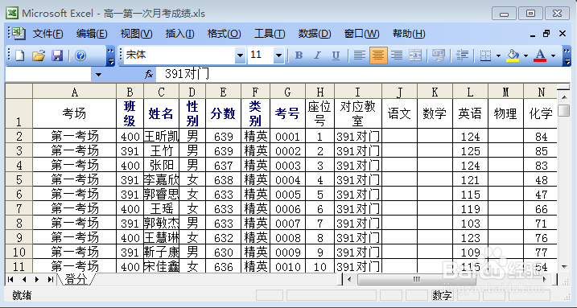Go to last sheet tab arrow

(x=51, y=279)
